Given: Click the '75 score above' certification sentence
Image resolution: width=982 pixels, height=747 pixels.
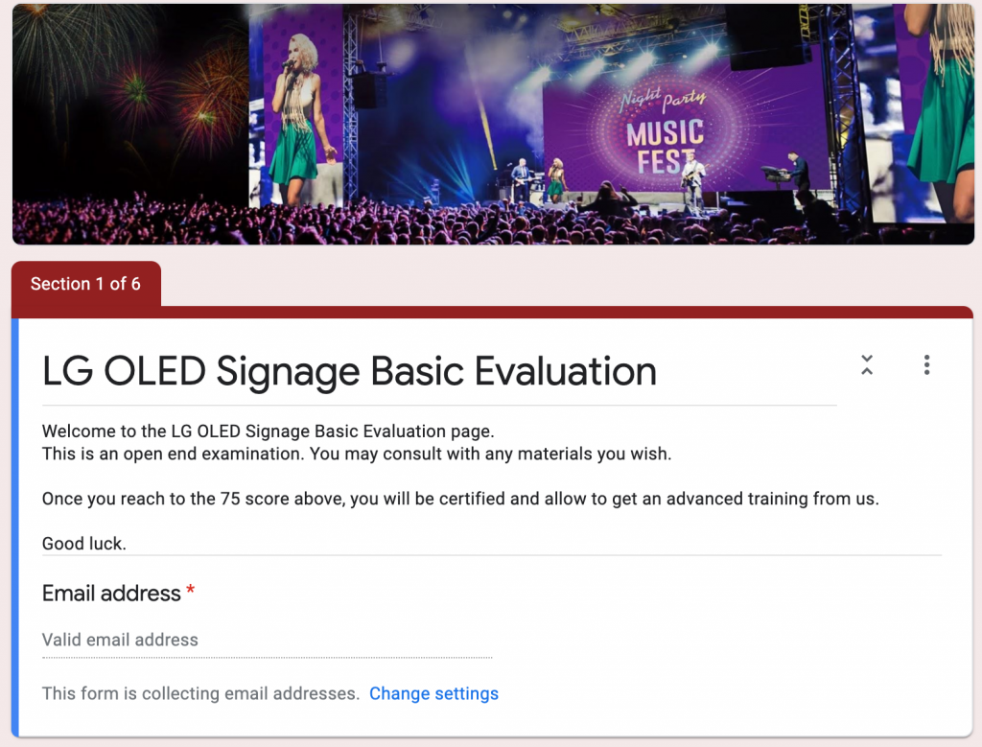Looking at the screenshot, I should tap(460, 499).
